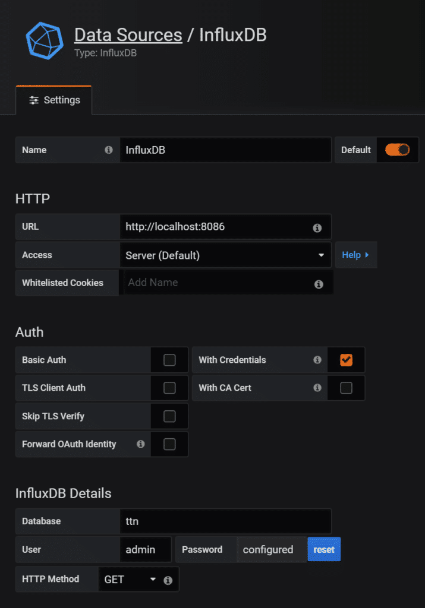425x608 pixels.
Task: Toggle the Default data source switch
Action: click(397, 150)
